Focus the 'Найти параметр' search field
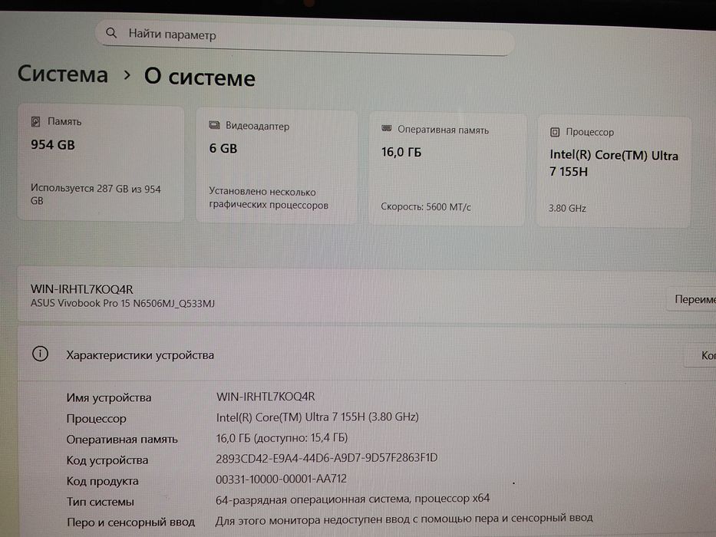716x537 pixels. (305, 38)
